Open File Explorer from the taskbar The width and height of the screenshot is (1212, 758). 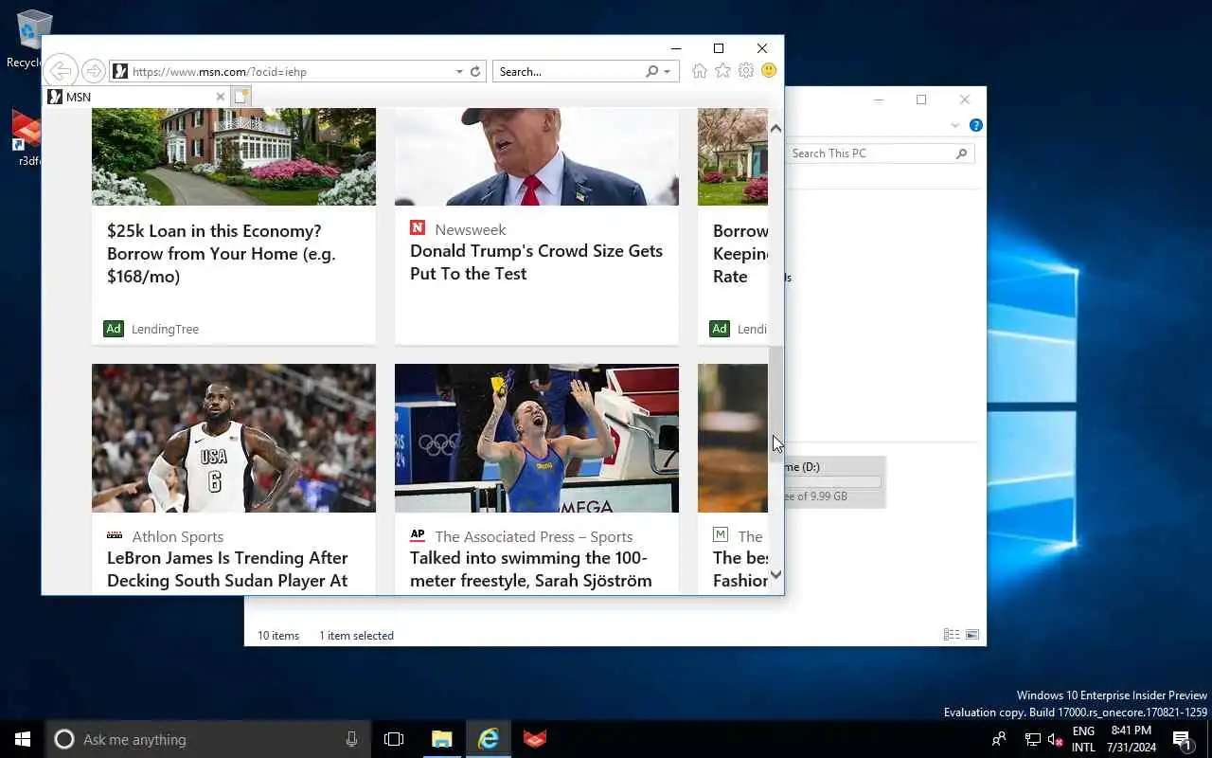click(442, 739)
